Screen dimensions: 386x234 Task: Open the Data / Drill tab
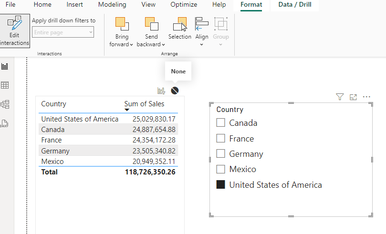295,4
